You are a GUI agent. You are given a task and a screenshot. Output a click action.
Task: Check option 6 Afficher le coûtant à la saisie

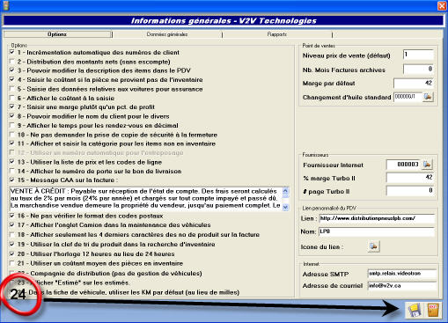[x=12, y=98]
